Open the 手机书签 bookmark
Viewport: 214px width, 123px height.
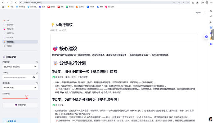(20, 7)
